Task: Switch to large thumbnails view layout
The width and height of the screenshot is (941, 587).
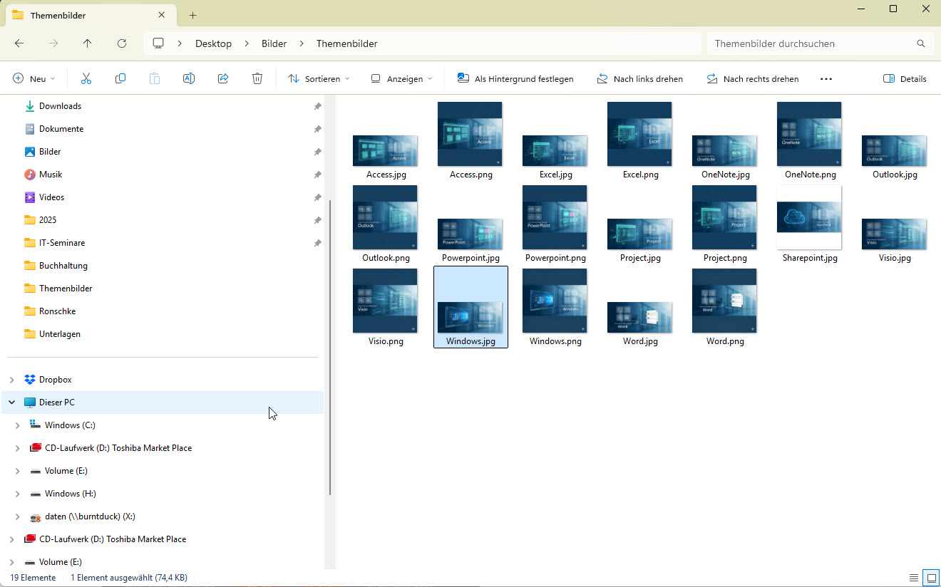Action: (x=930, y=577)
